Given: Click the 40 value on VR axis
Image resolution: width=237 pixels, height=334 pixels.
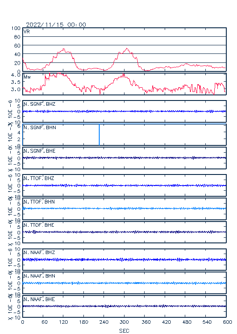Looking at the screenshot, I should 17,54.
